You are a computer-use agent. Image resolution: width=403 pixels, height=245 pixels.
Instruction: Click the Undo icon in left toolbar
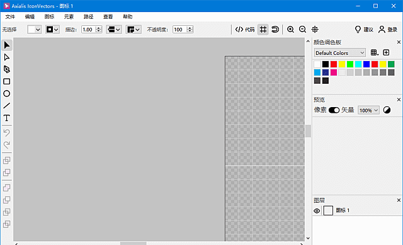[7, 133]
